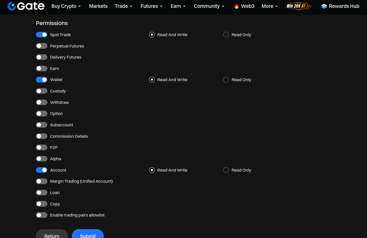Select Read Only for Wallet
The width and height of the screenshot is (367, 238).
226,80
